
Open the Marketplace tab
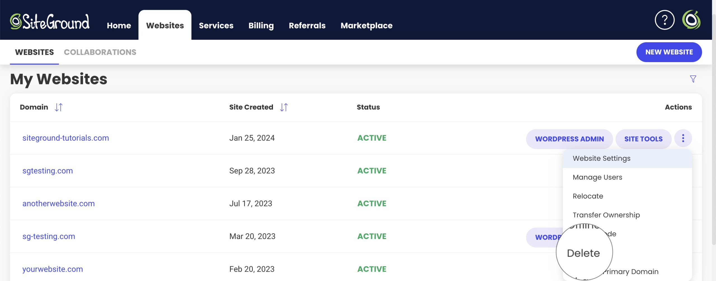[366, 25]
